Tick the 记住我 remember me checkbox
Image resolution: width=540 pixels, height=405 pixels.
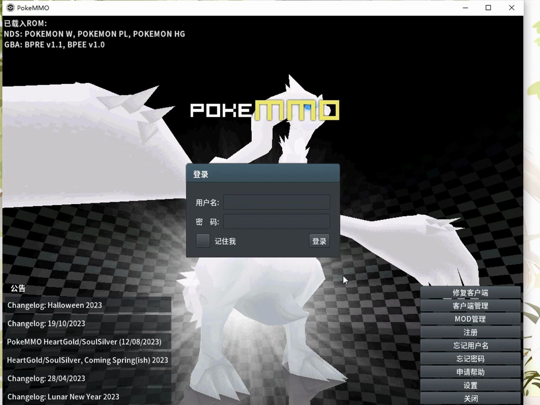coord(203,241)
